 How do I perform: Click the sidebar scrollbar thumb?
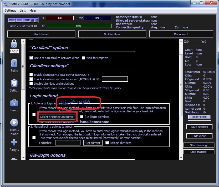23,67
